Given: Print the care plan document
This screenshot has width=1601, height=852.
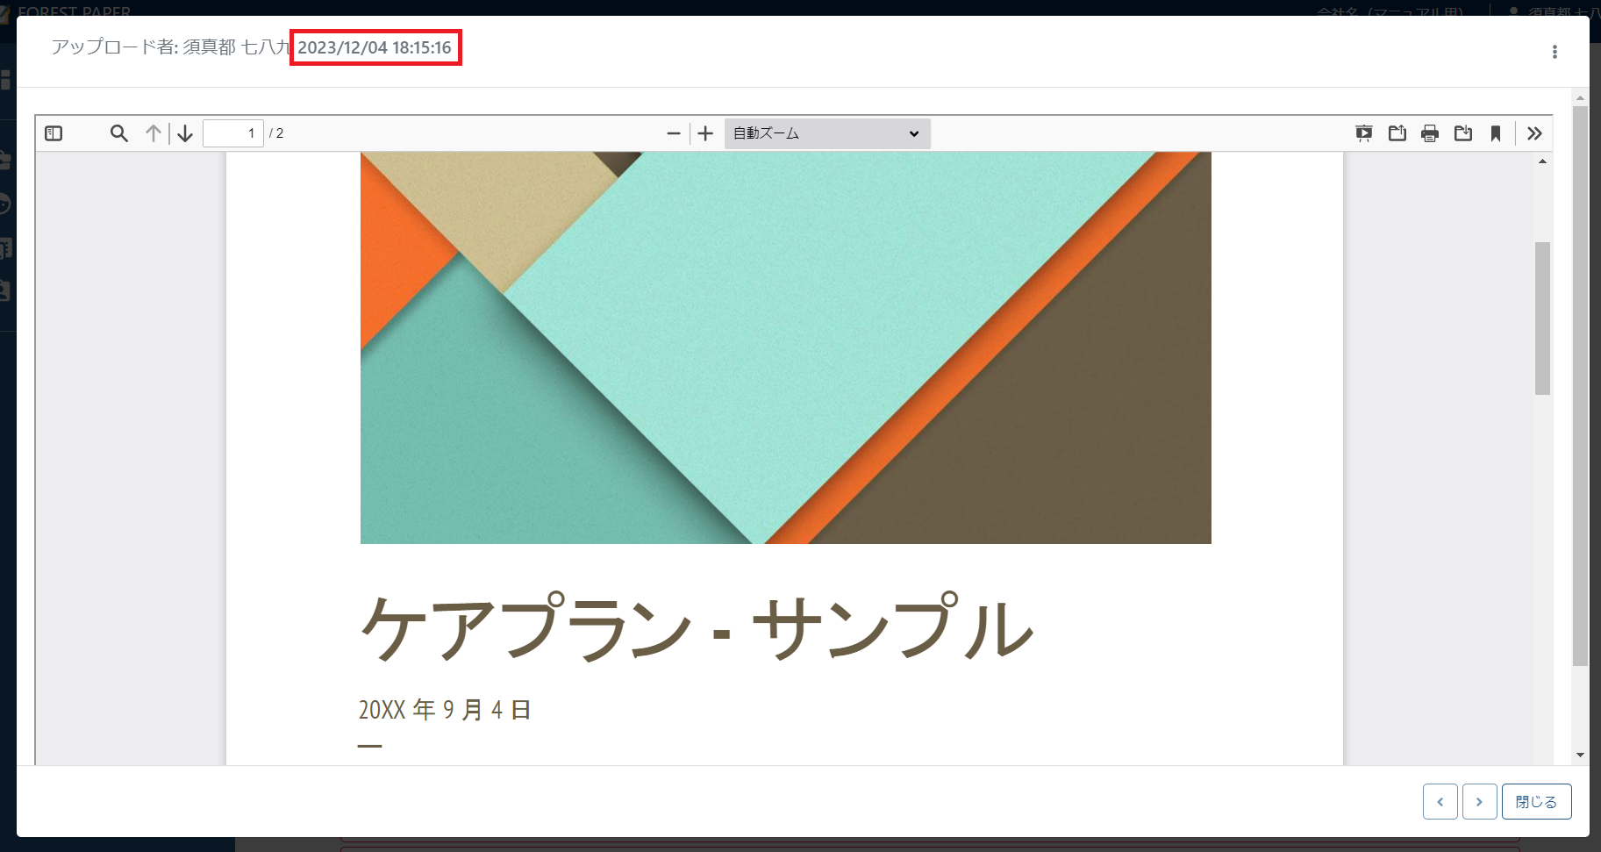Looking at the screenshot, I should click(x=1430, y=133).
